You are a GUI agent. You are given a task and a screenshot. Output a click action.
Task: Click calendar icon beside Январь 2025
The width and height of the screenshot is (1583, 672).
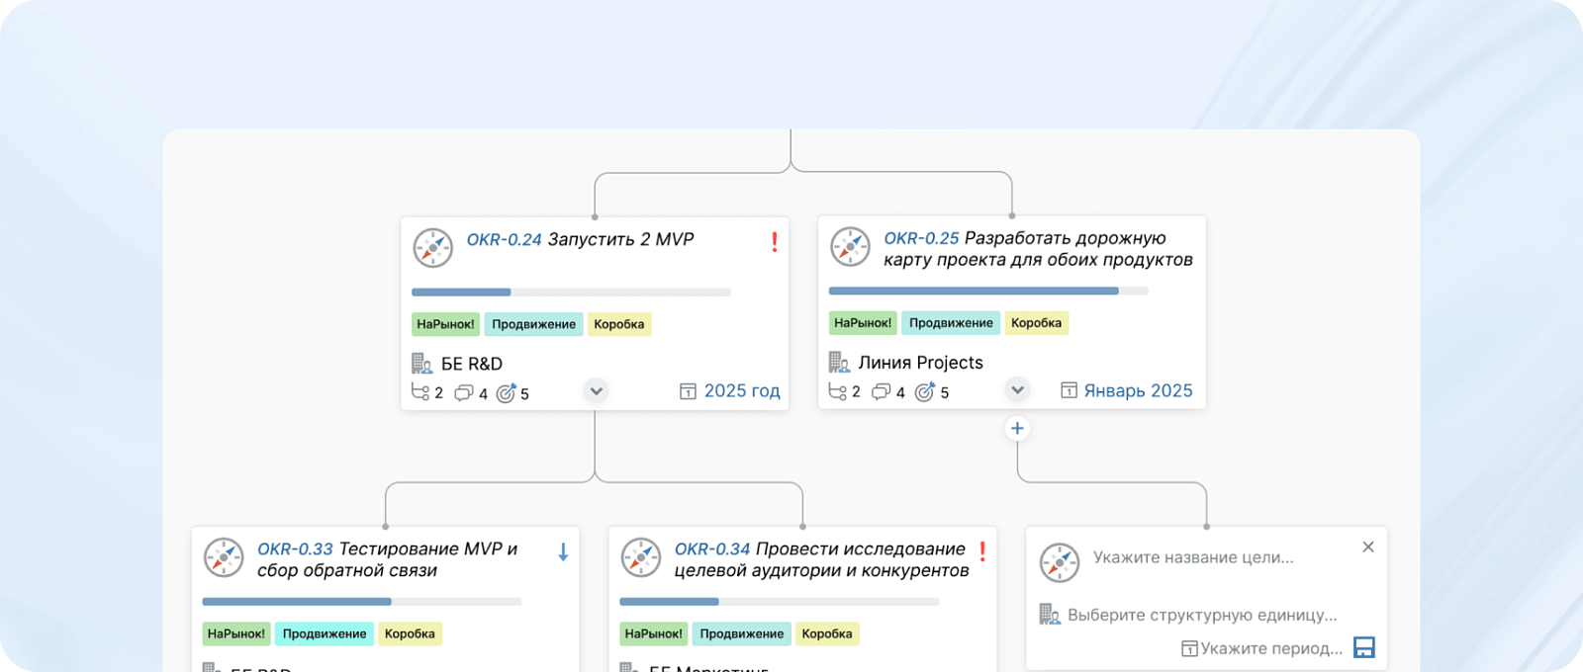[1069, 390]
